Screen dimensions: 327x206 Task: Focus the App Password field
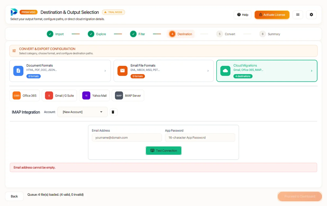click(200, 137)
